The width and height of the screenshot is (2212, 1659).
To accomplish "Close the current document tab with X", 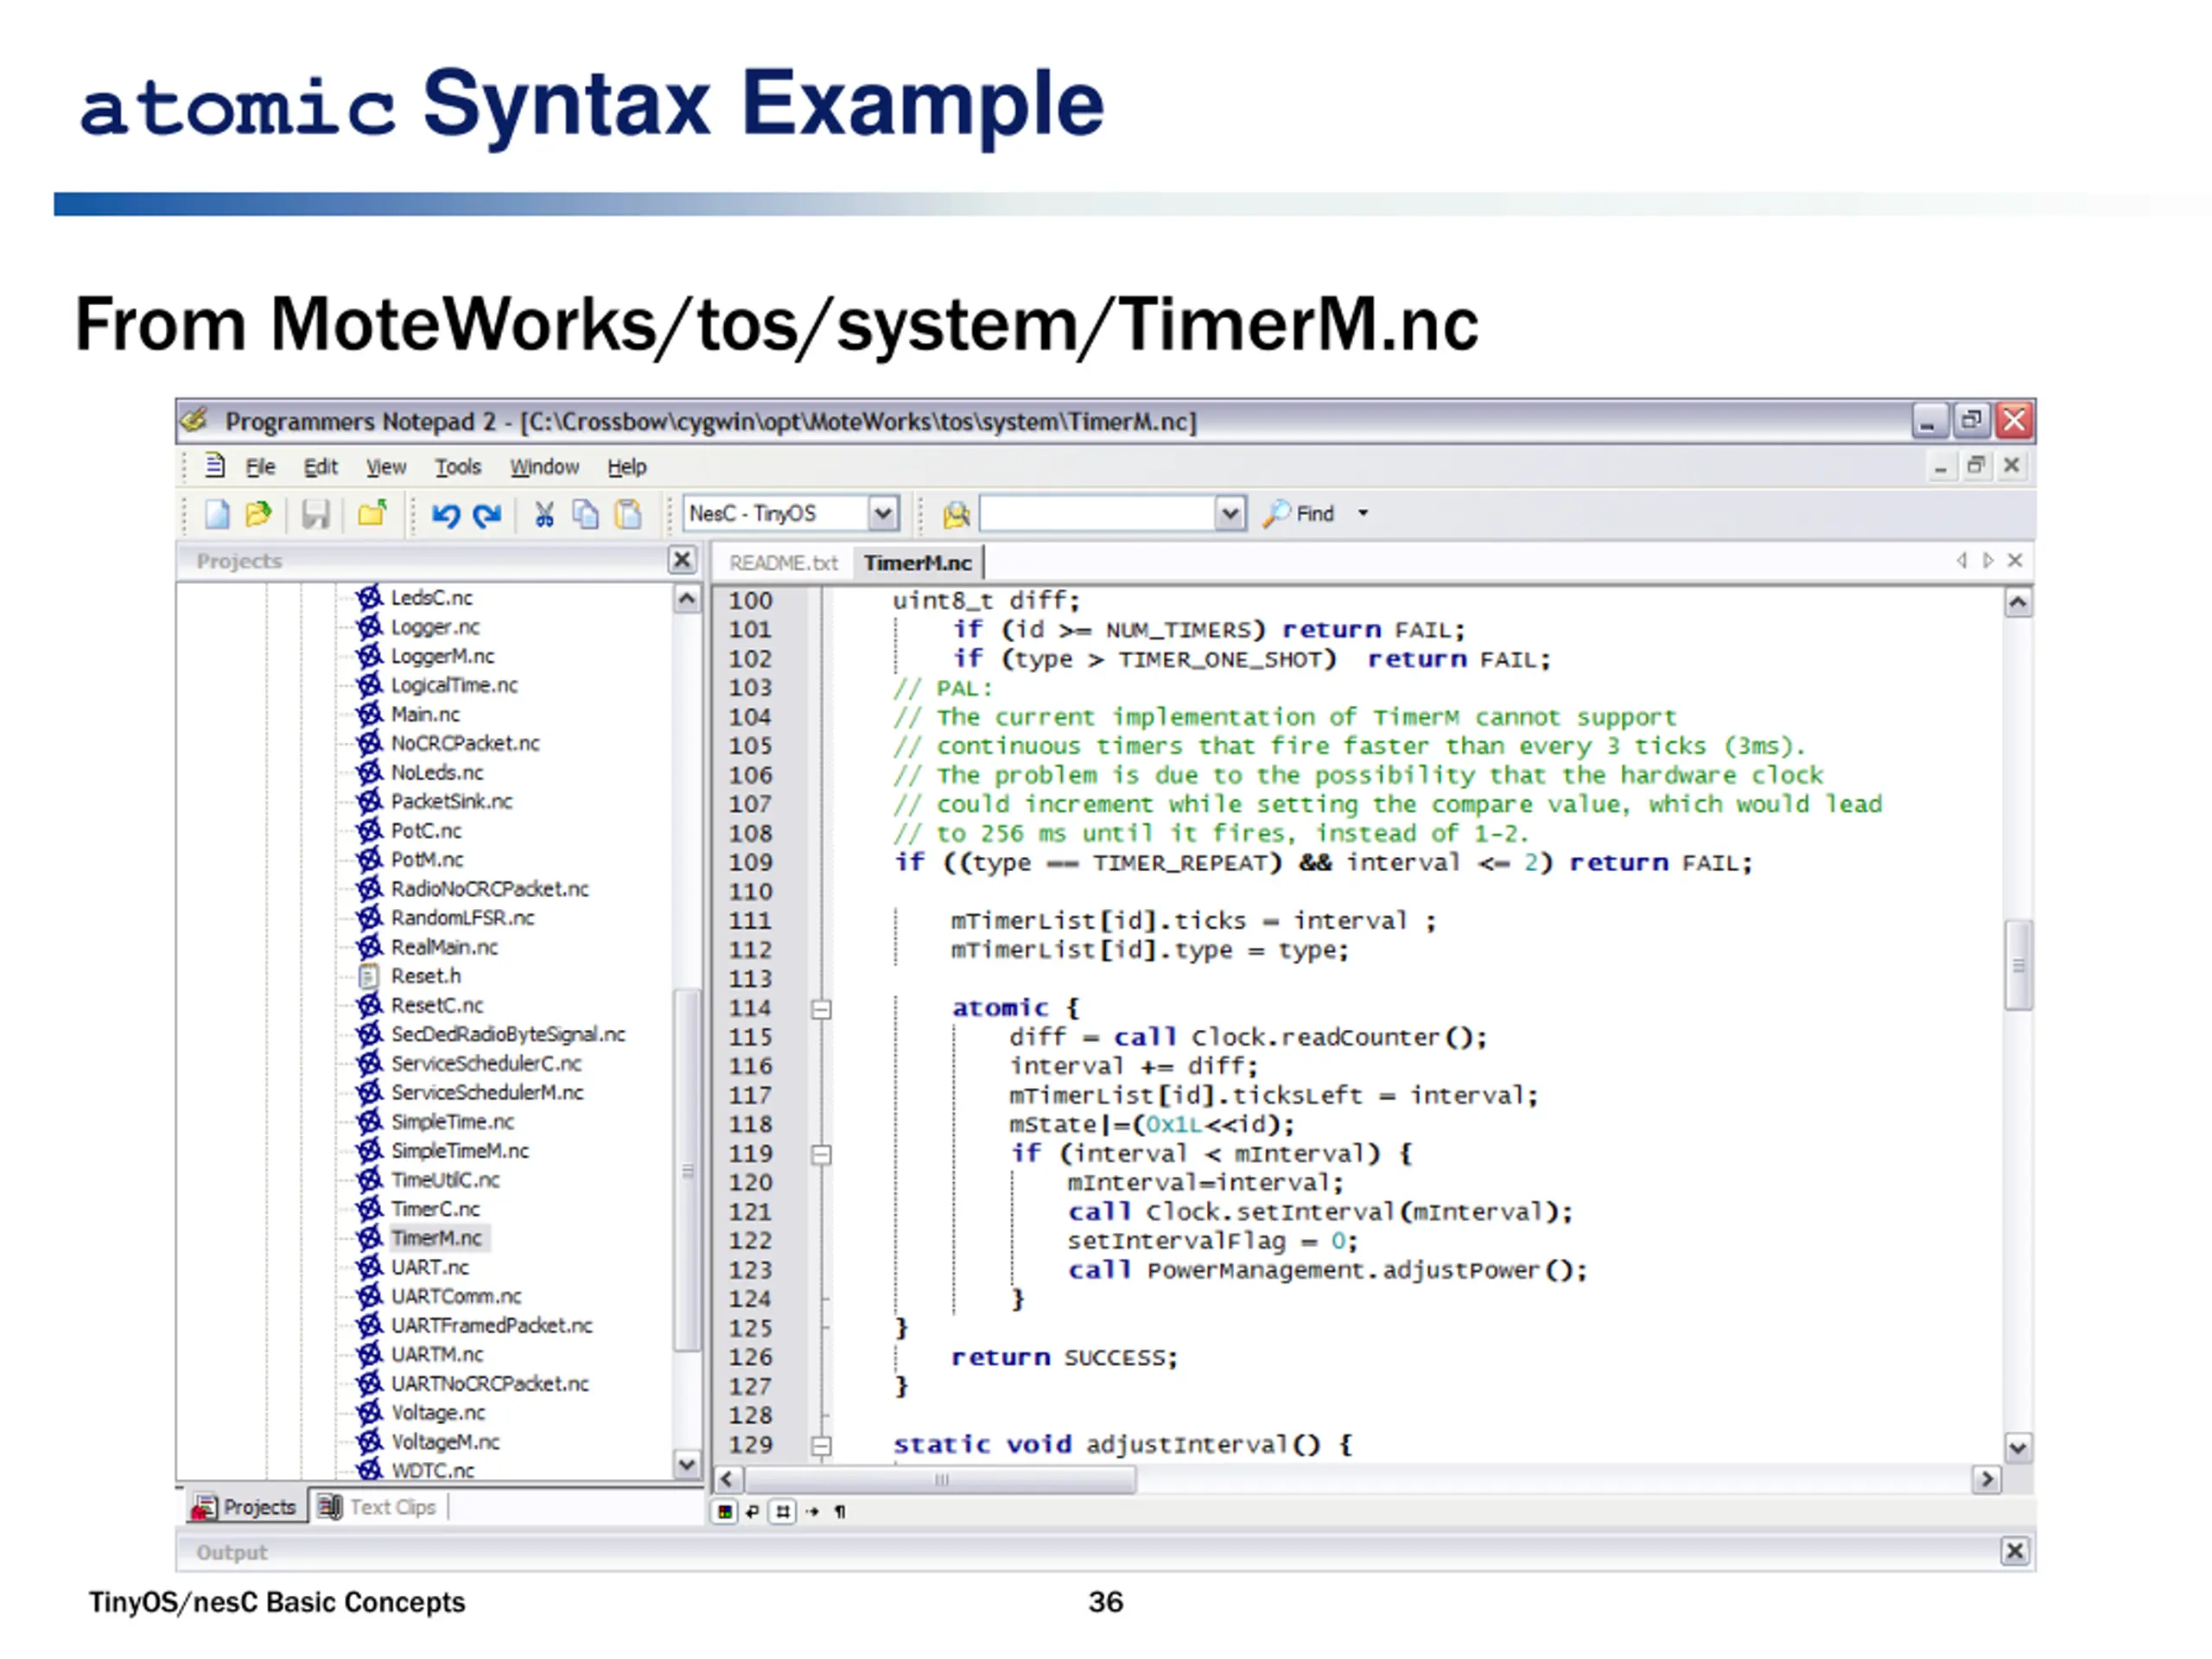I will click(x=2015, y=560).
